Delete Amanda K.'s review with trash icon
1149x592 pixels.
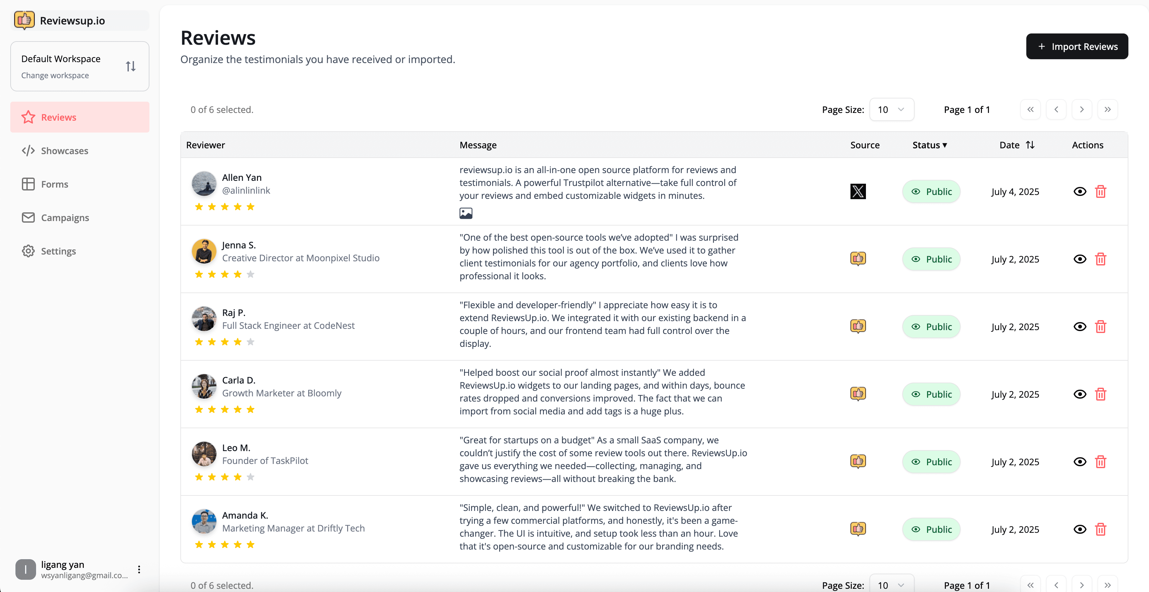click(x=1100, y=529)
